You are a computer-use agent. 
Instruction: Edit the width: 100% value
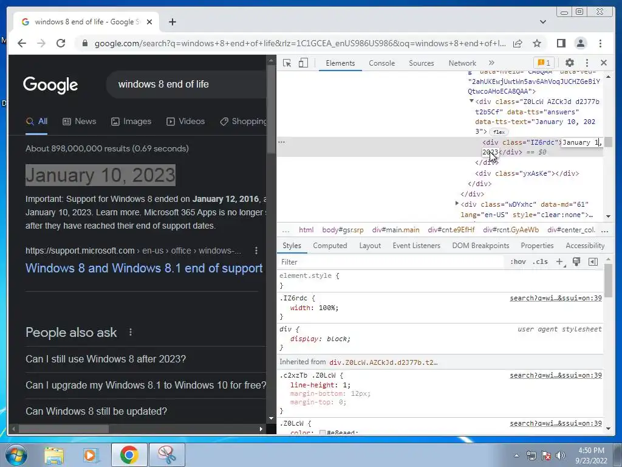(x=329, y=308)
